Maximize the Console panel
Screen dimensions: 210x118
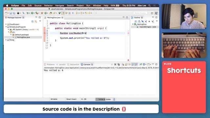[x=156, y=64]
